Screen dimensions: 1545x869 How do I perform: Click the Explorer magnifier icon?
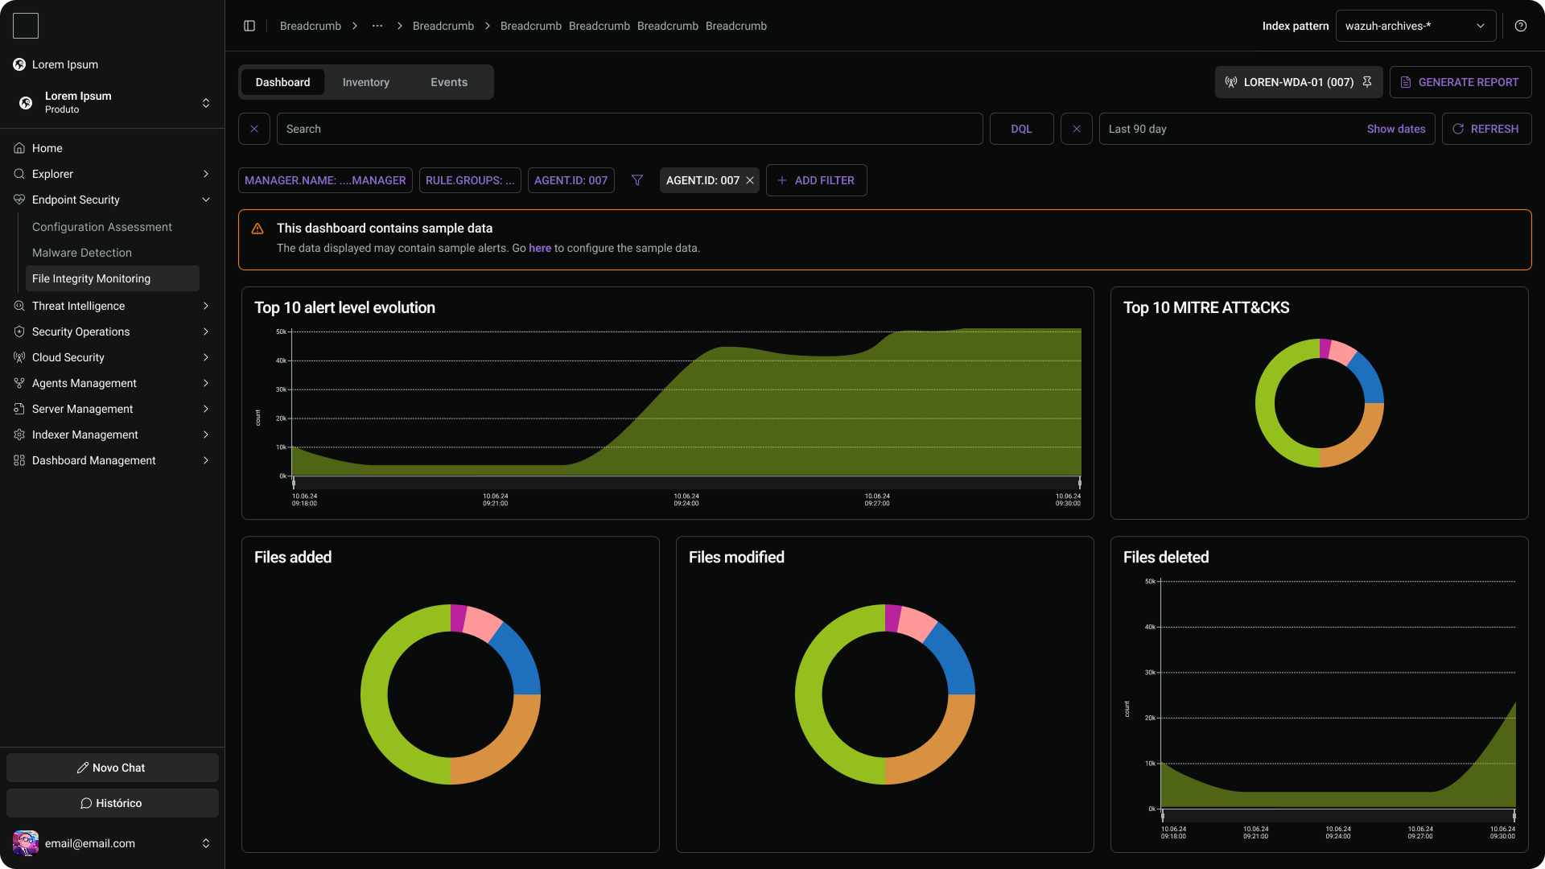coord(19,174)
